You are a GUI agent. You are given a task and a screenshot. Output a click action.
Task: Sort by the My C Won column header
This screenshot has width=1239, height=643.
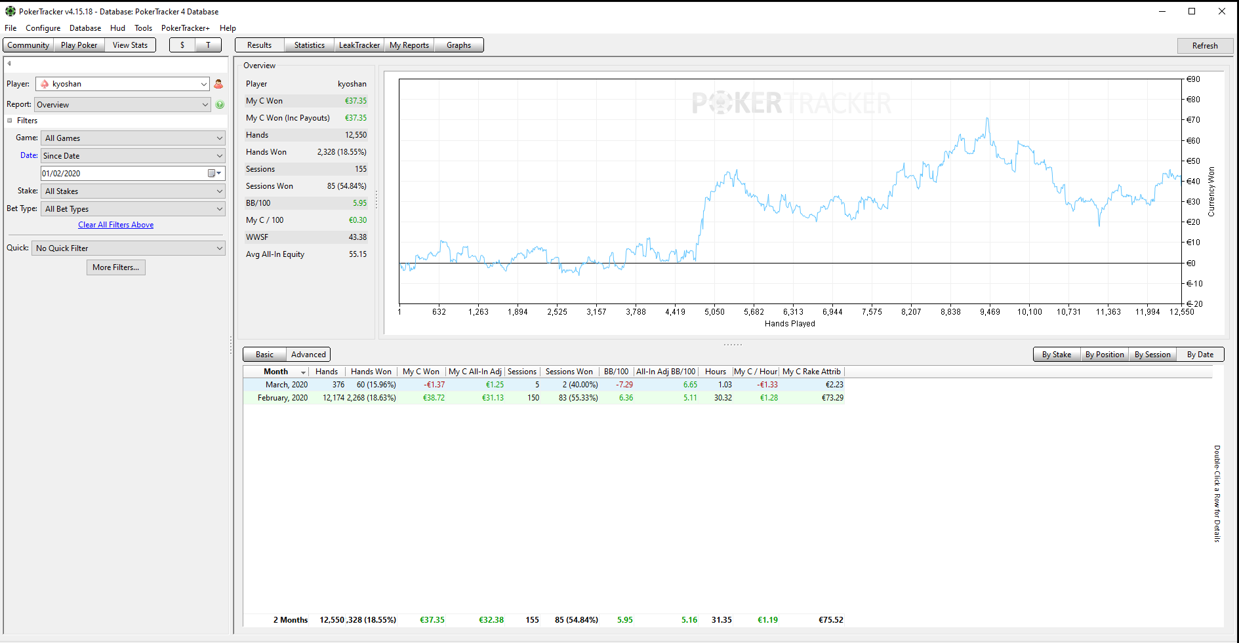[x=421, y=372]
